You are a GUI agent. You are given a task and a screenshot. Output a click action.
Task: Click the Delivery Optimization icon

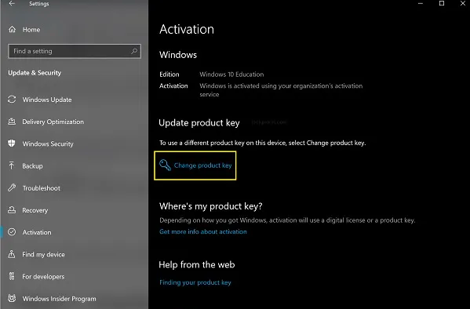(12, 122)
